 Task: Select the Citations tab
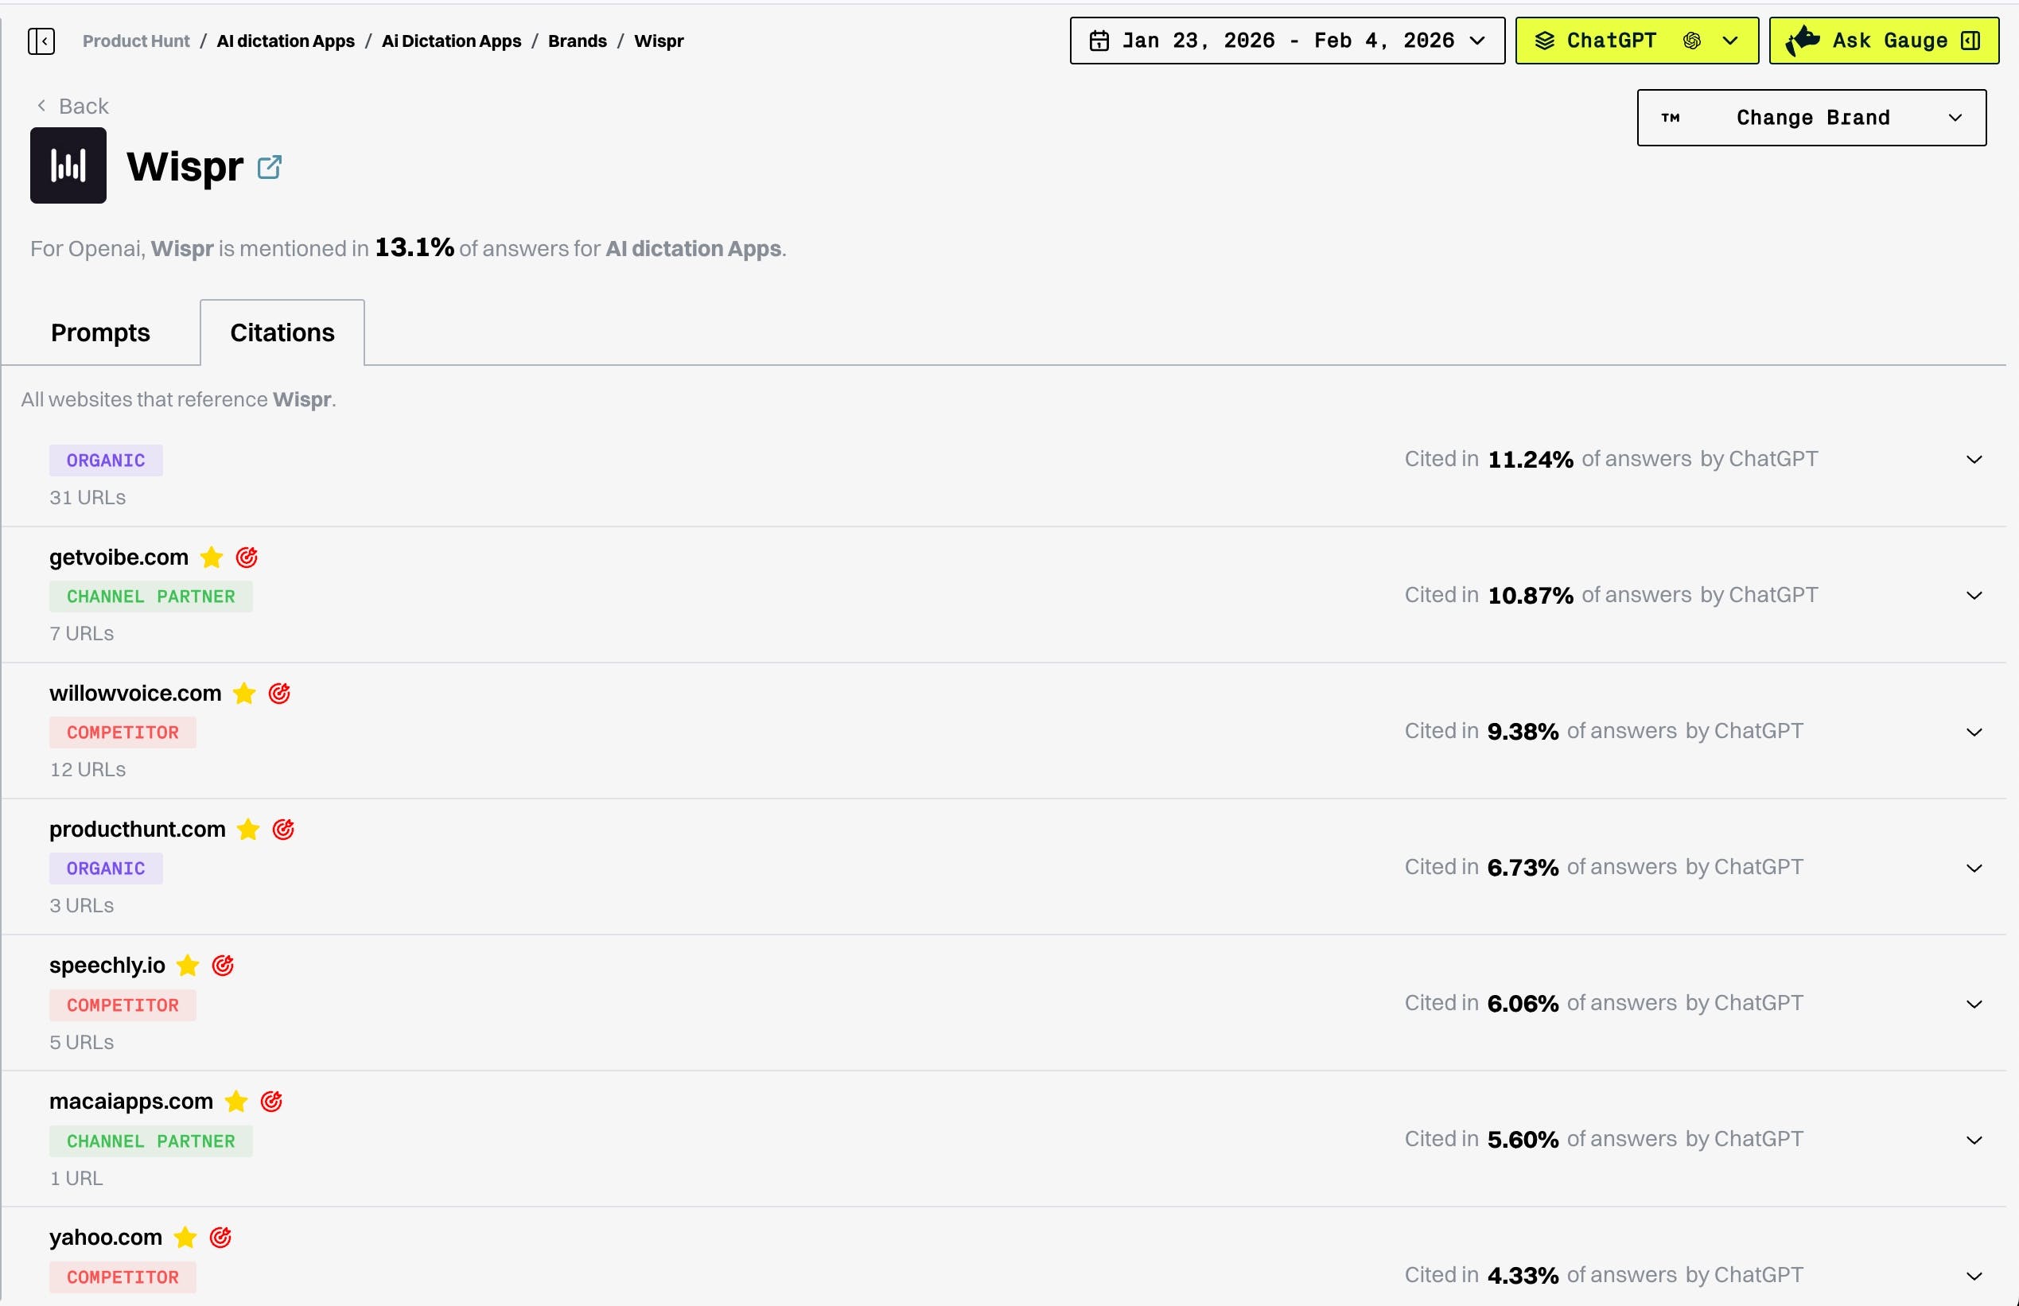(x=282, y=332)
